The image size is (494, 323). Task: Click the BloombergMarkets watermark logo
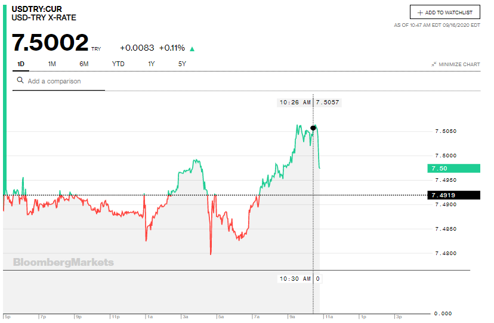pyautogui.click(x=63, y=262)
